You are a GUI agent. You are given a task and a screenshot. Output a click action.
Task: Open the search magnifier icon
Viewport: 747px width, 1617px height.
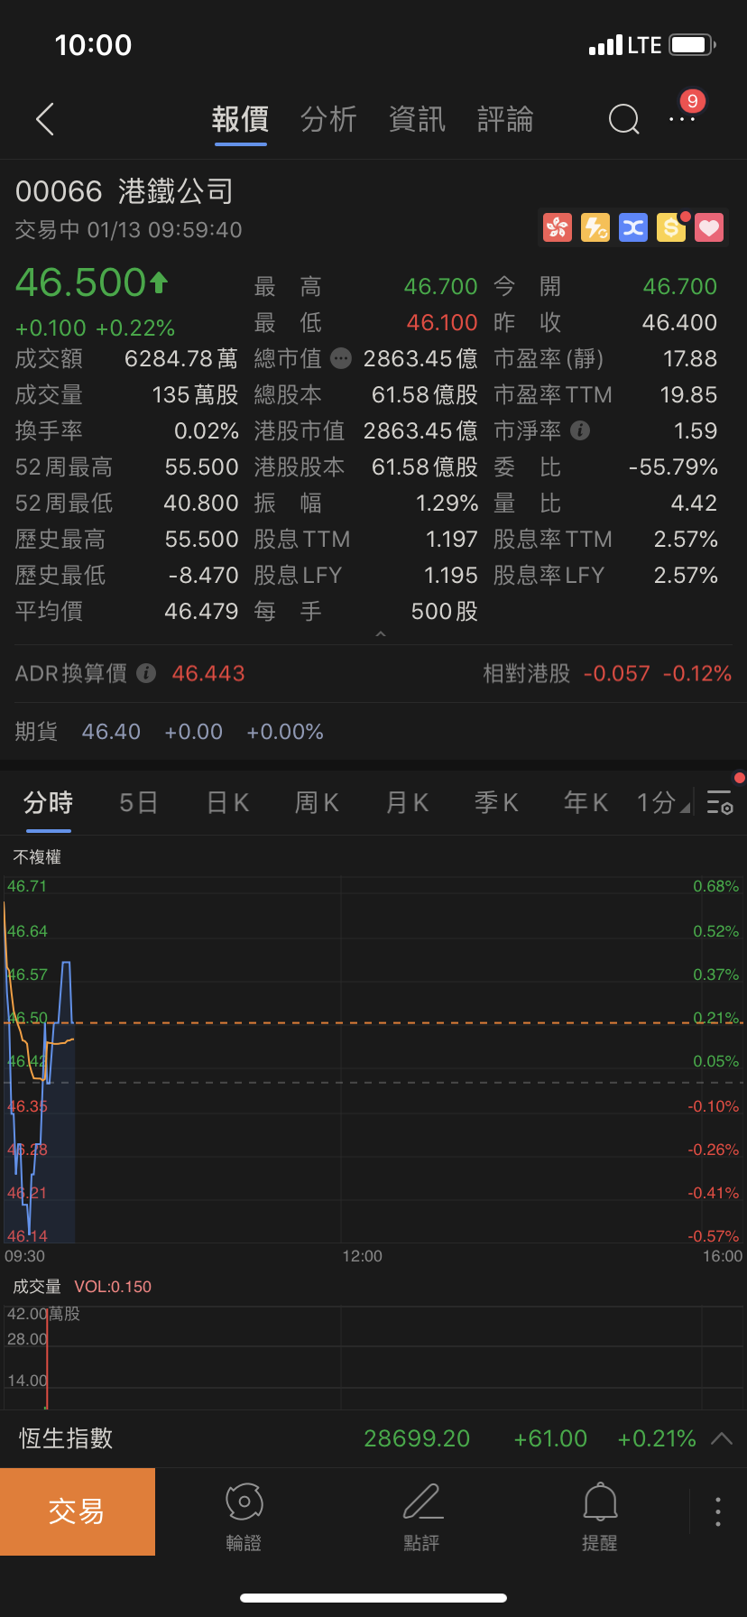click(623, 118)
